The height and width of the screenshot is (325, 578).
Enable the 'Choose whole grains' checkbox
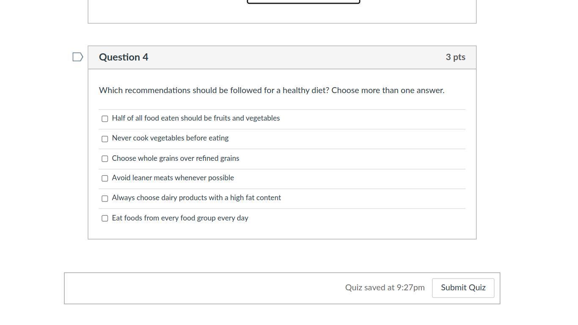[105, 159]
